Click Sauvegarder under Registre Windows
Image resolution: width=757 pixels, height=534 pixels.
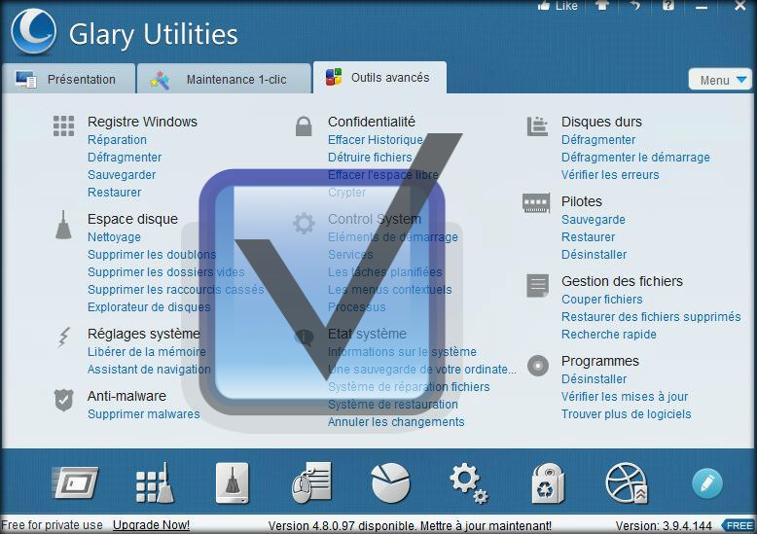(x=122, y=175)
